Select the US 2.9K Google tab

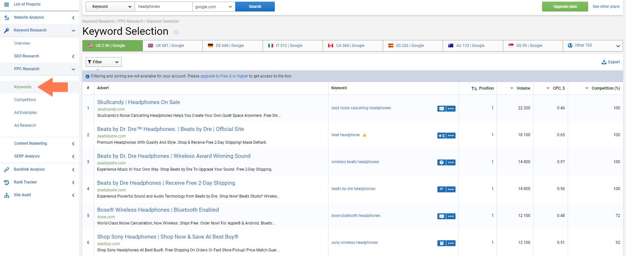113,46
